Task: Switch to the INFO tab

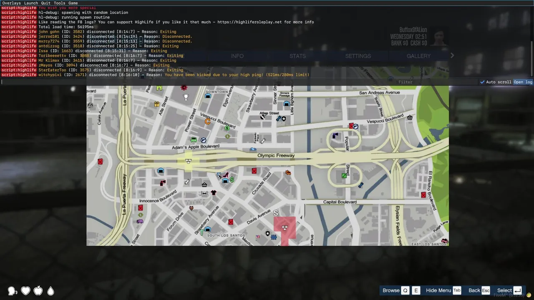Action: point(237,56)
